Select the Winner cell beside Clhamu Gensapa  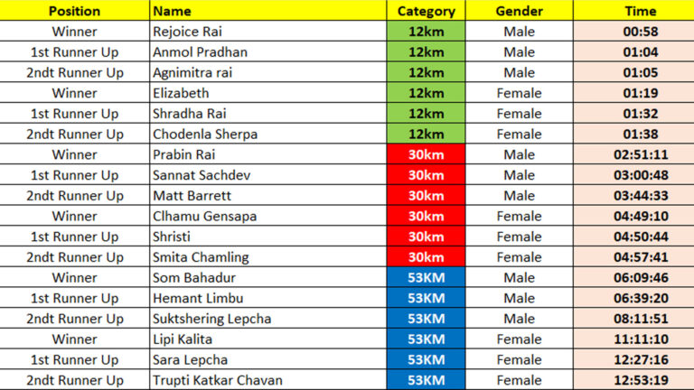tap(74, 217)
